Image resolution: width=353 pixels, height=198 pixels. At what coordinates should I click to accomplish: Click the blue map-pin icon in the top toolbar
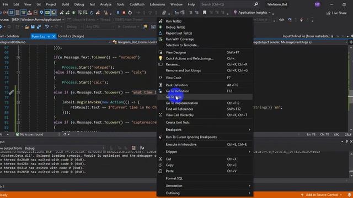(x=41, y=13)
